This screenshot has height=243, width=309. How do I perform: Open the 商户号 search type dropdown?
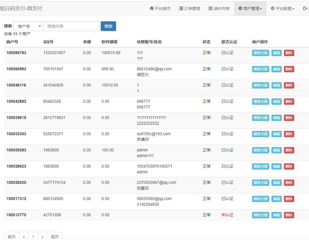28,26
